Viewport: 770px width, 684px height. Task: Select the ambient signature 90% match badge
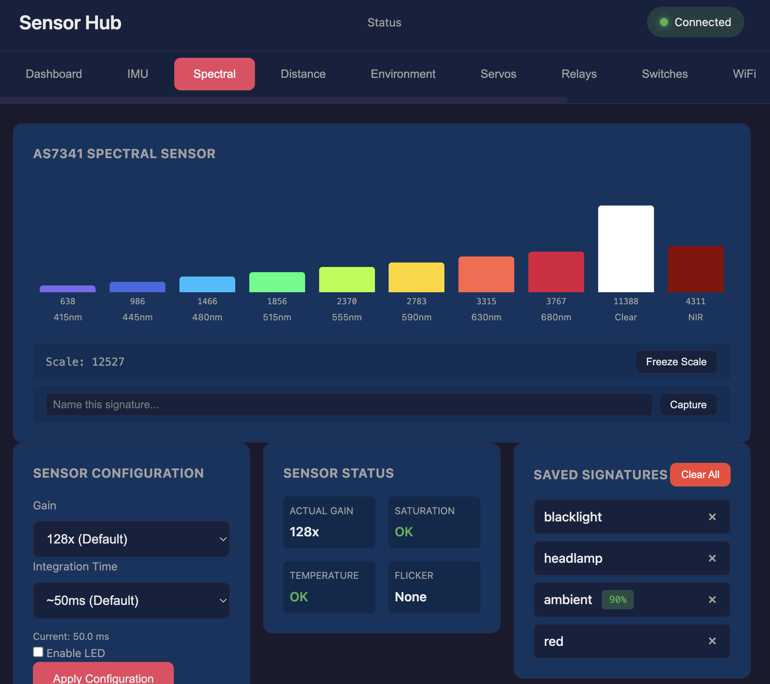click(x=617, y=600)
